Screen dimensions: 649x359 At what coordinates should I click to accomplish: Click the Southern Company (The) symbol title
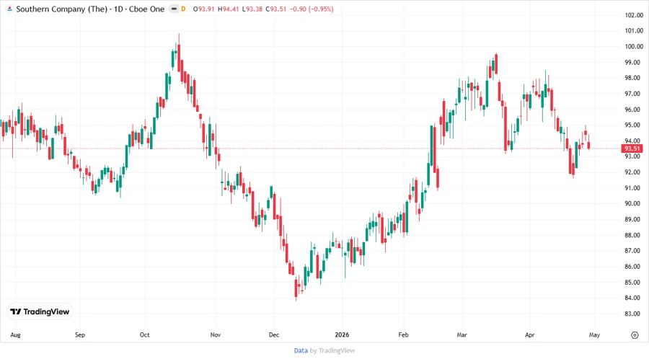(62, 9)
